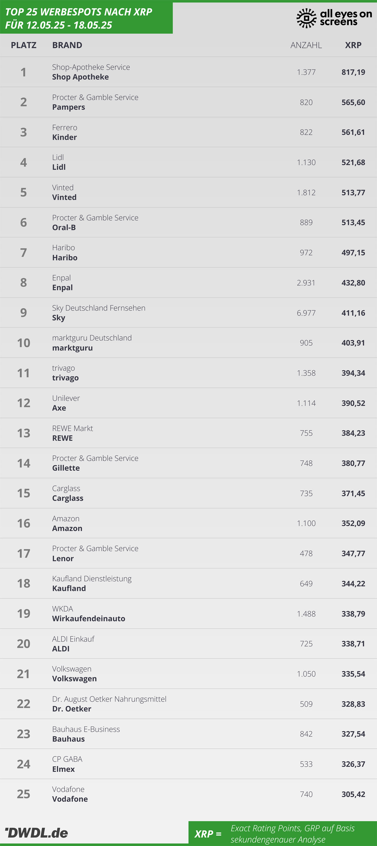Select the Vinted row rank number 5
Viewport: 377px width, 846px height.
24,192
